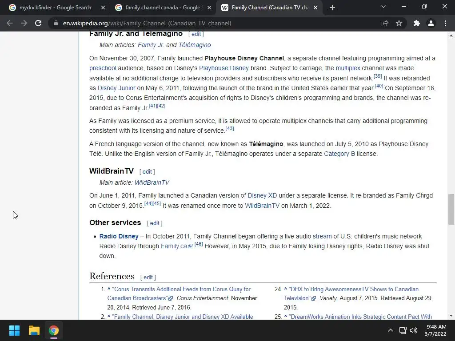This screenshot has width=455, height=341.
Task: Click the Chrome taskbar icon
Action: pos(54,330)
